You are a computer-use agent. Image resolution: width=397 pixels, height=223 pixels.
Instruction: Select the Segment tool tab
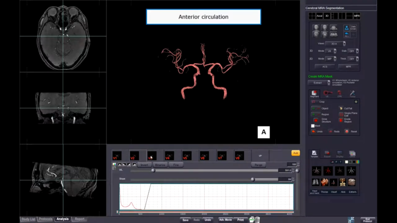coord(314,94)
